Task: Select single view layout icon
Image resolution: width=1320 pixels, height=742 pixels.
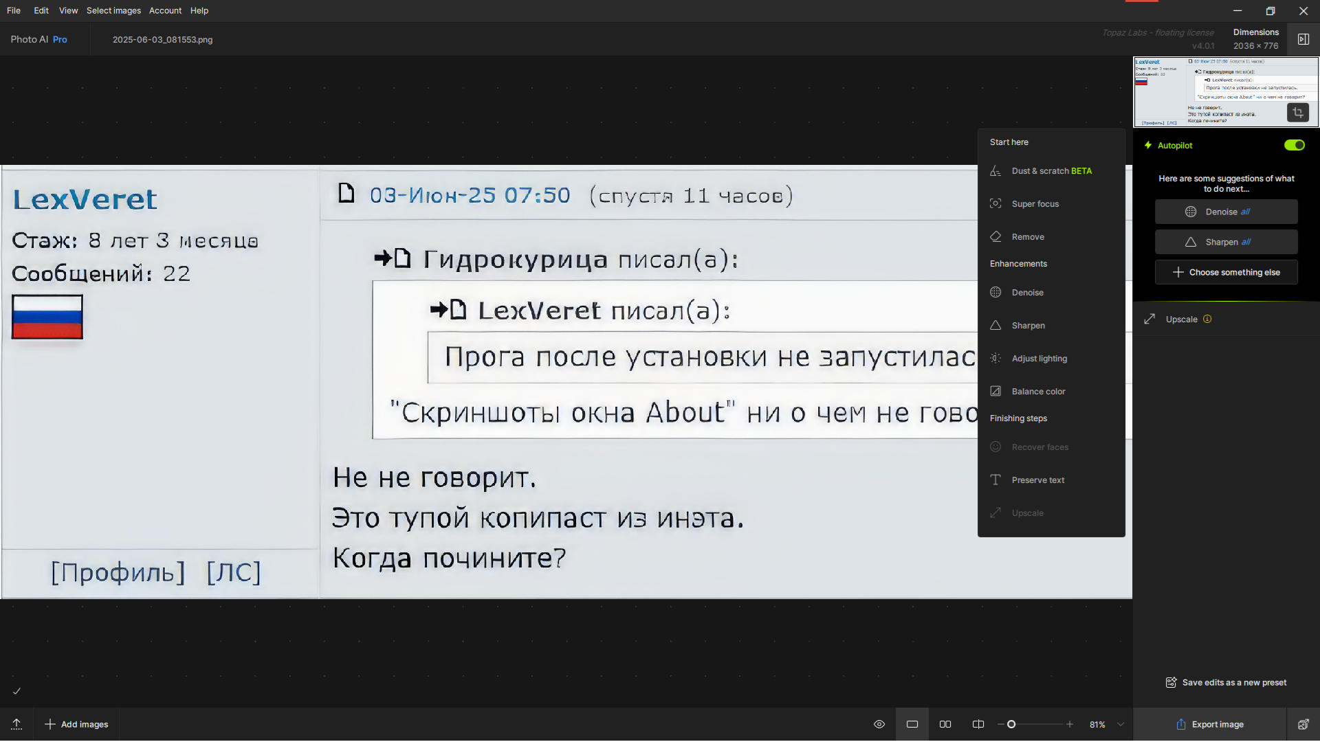Action: [x=912, y=724]
